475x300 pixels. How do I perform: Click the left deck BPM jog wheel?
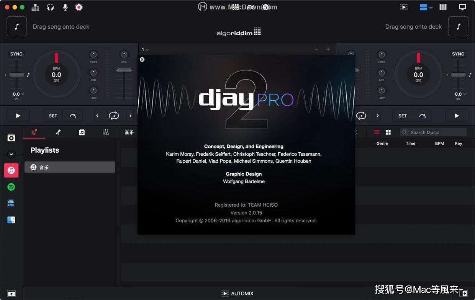56,74
